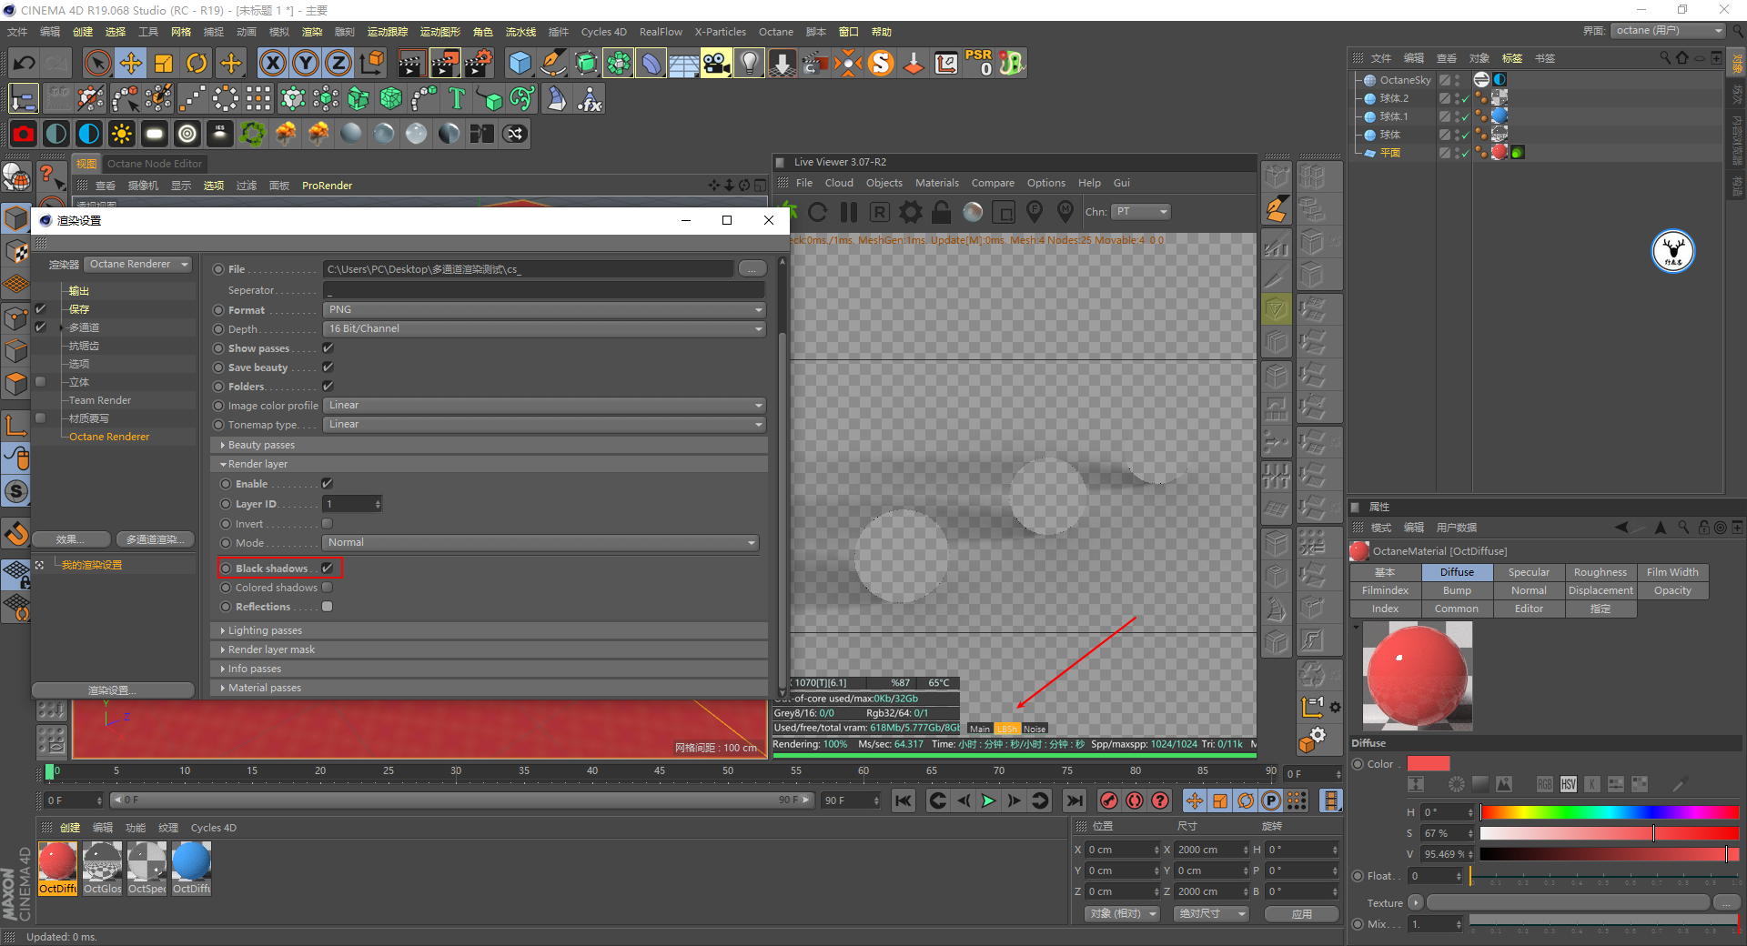
Task: Click the Light bulb object icon
Action: [x=749, y=63]
